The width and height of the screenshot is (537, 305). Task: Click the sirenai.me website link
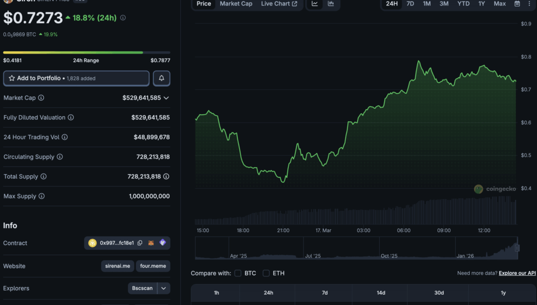point(117,266)
